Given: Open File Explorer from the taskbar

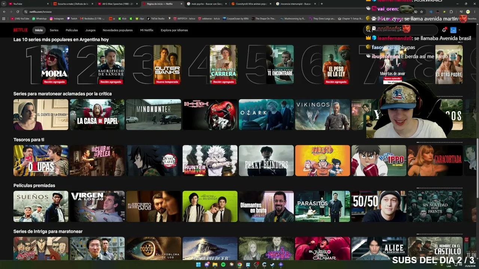Looking at the screenshot, I should [215, 265].
